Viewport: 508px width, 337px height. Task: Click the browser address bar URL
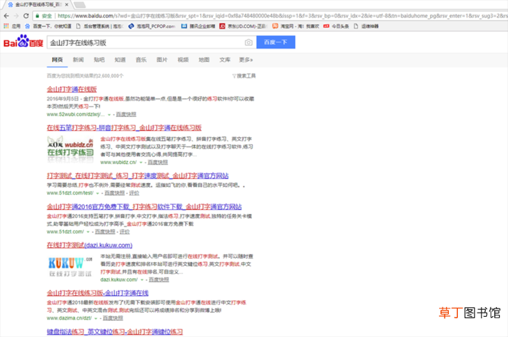tap(282, 16)
